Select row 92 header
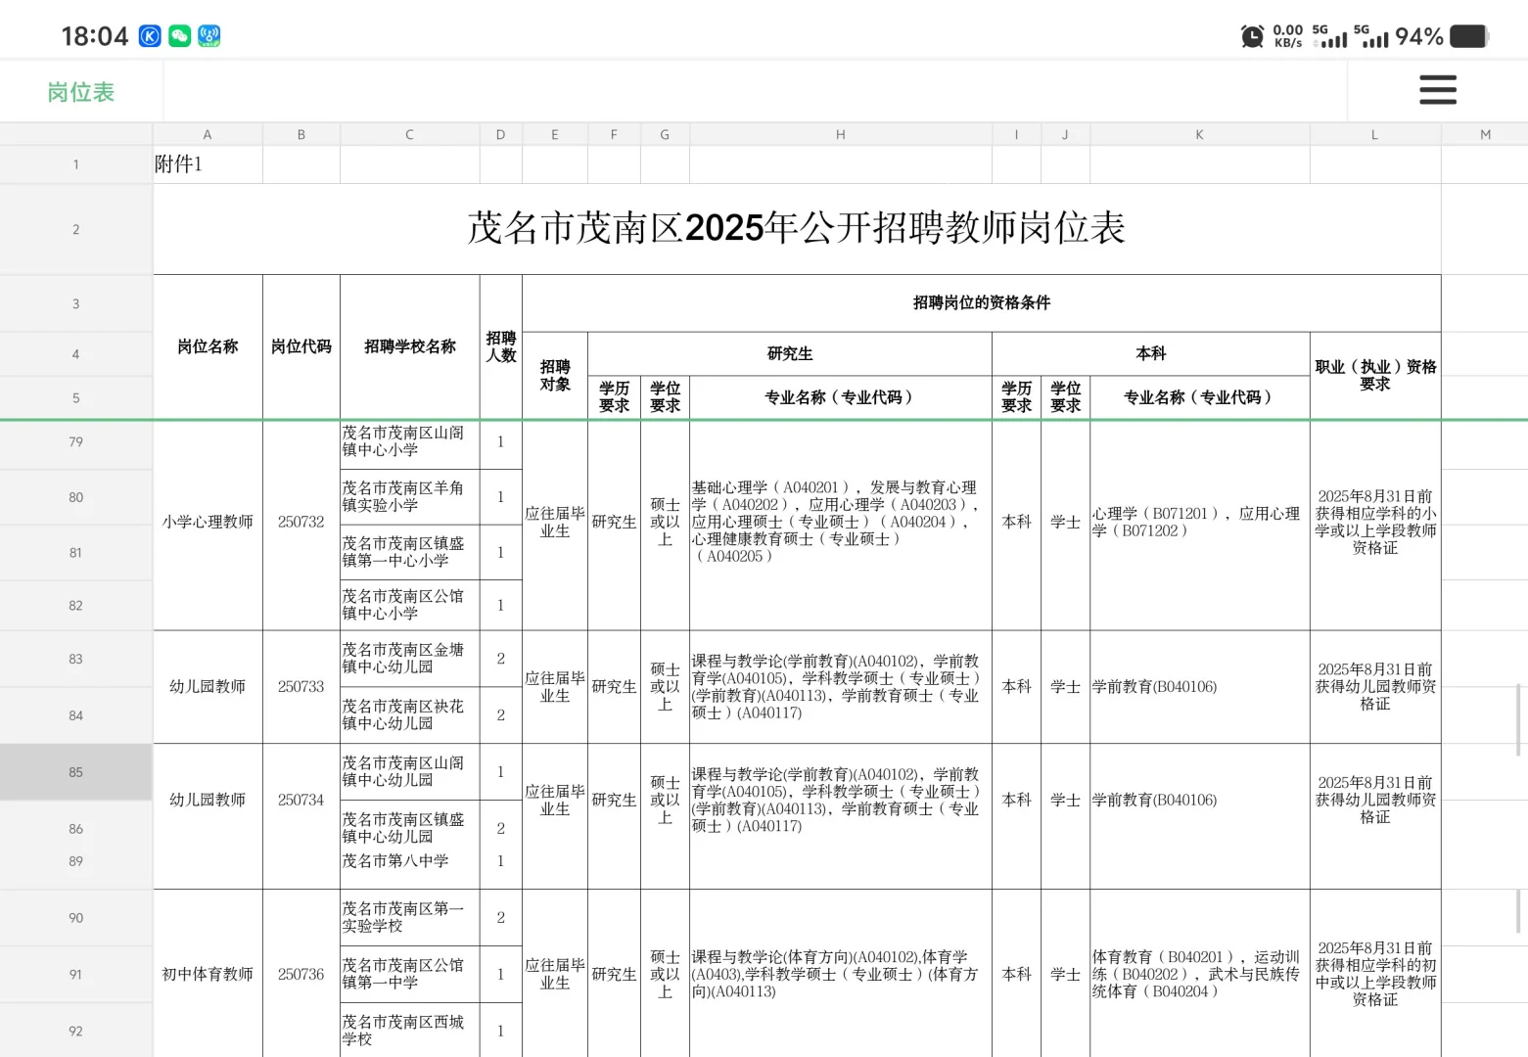This screenshot has height=1057, width=1528. [x=76, y=1031]
